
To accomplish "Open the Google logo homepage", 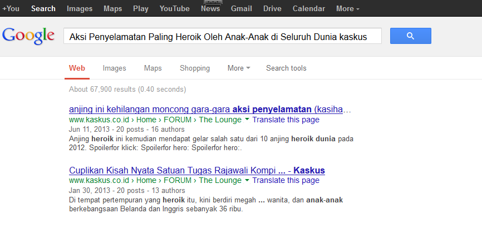I will tap(28, 36).
